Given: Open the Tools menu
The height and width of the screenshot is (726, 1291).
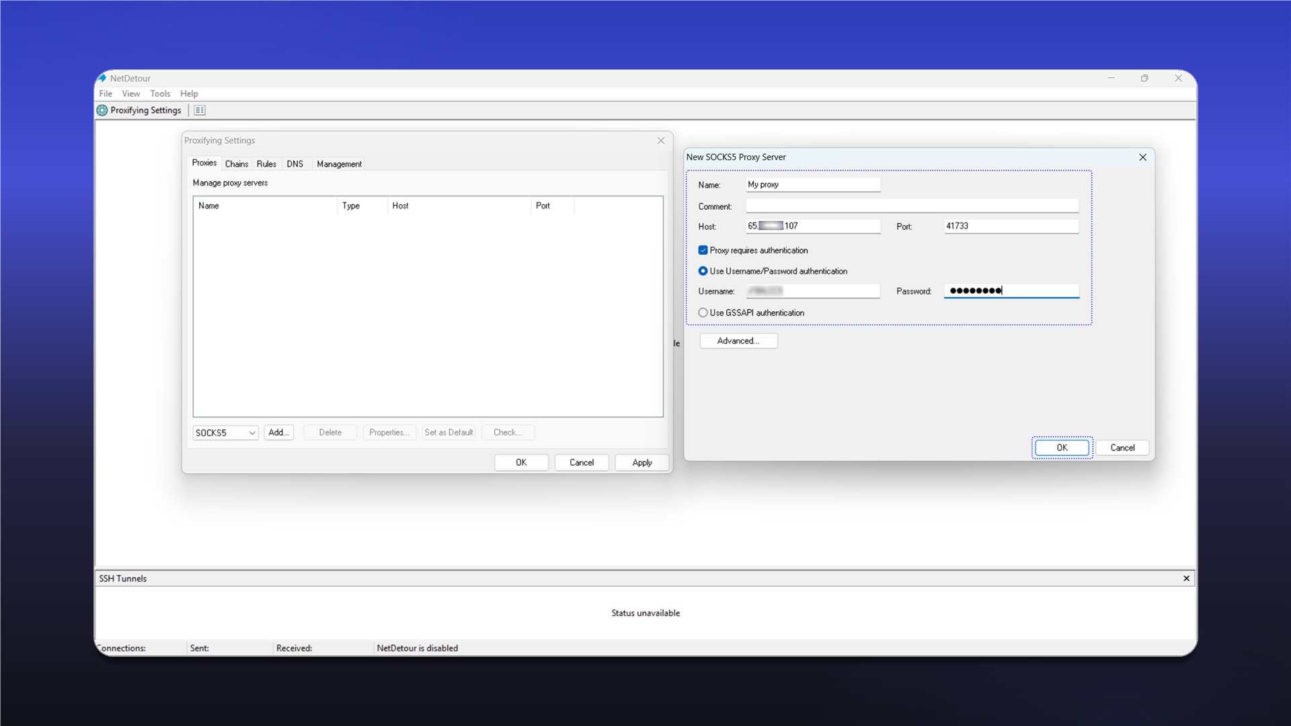Looking at the screenshot, I should [x=160, y=93].
